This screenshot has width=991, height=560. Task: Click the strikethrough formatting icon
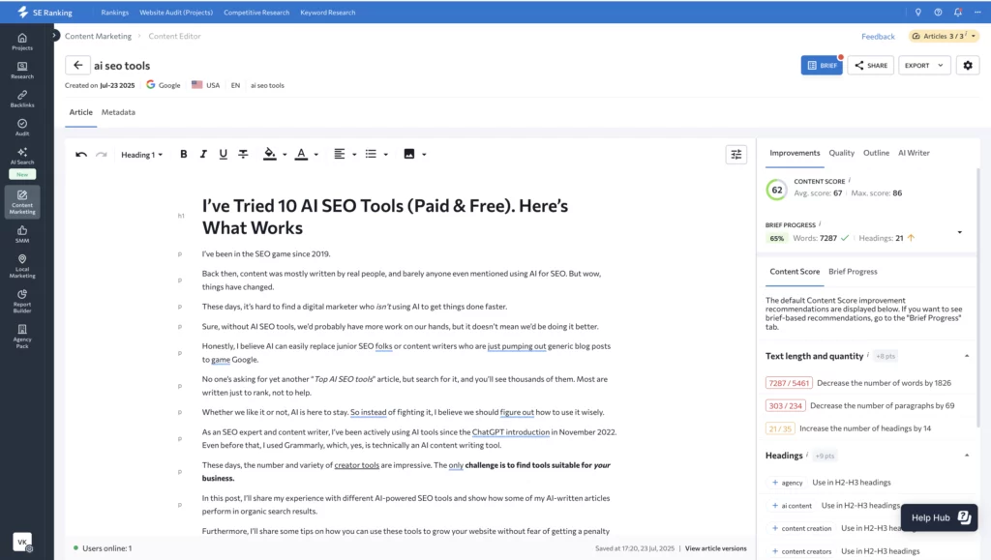[x=243, y=154]
